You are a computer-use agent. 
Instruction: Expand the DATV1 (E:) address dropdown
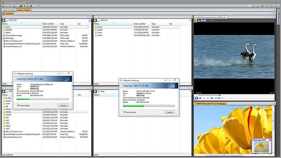tap(90, 20)
